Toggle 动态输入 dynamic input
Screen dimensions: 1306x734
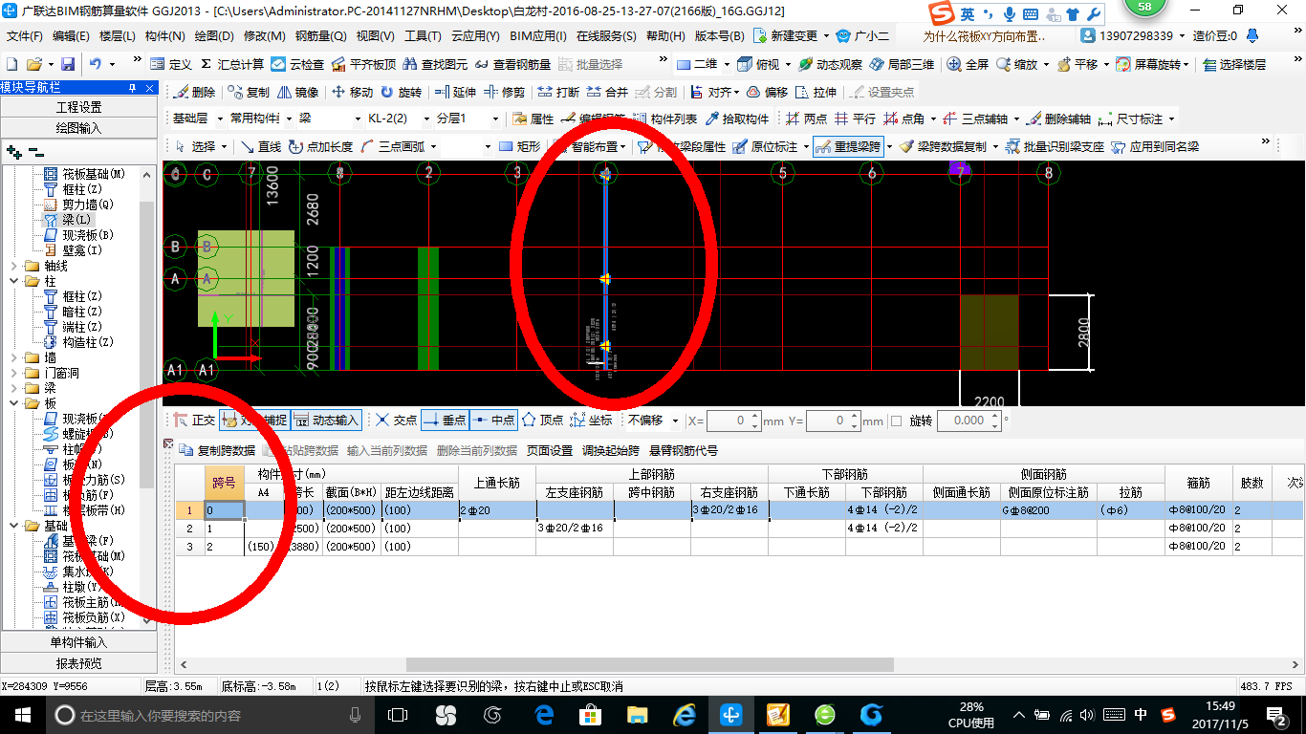coord(326,420)
